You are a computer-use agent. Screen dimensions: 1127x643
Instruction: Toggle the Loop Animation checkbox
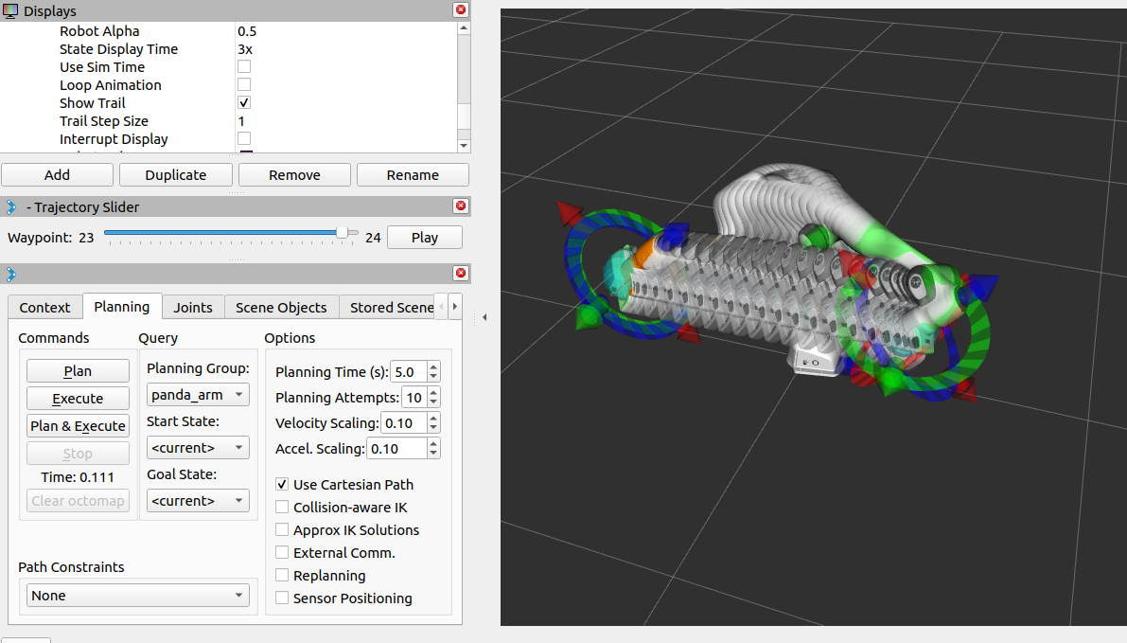[244, 85]
